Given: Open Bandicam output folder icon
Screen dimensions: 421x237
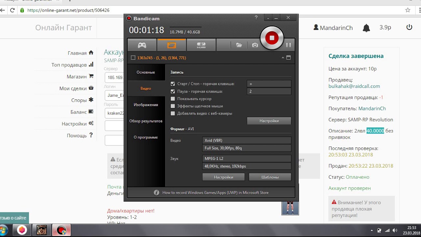Looking at the screenshot, I should [x=239, y=45].
